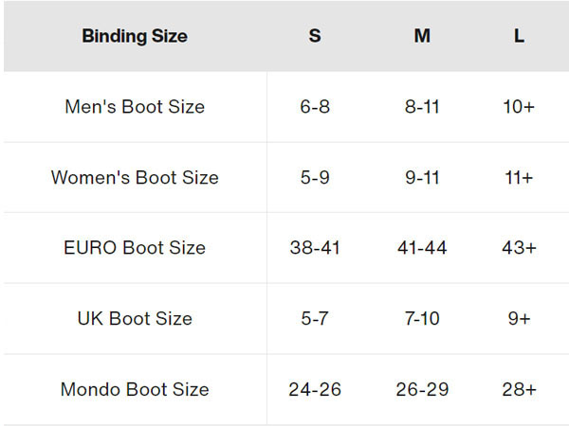Select the L size column header
The height and width of the screenshot is (426, 569).
519,37
